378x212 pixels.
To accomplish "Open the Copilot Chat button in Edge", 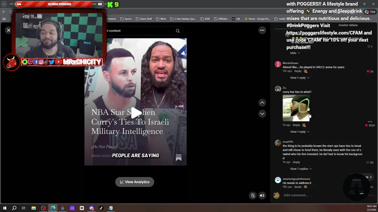I will click(x=370, y=12).
